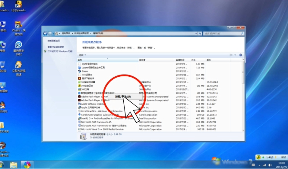288x169 pixels.
Task: Select the 360压缩 program icon
Action: [x=80, y=89]
